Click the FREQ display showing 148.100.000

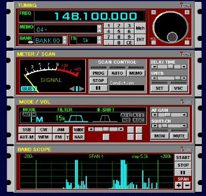point(89,16)
